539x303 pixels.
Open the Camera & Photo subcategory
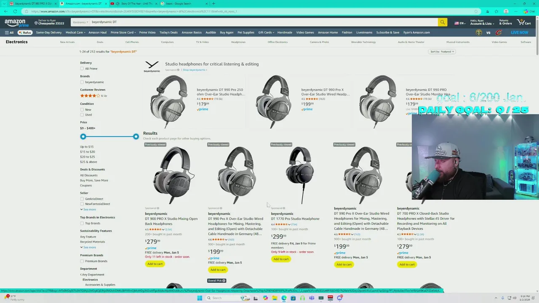coord(319,42)
